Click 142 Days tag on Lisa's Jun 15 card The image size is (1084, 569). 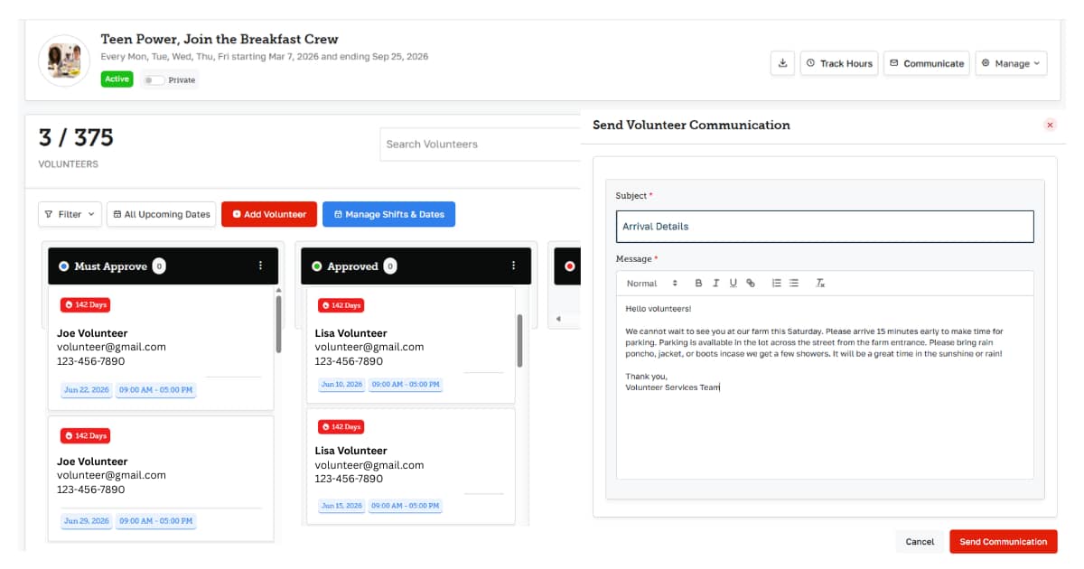340,426
